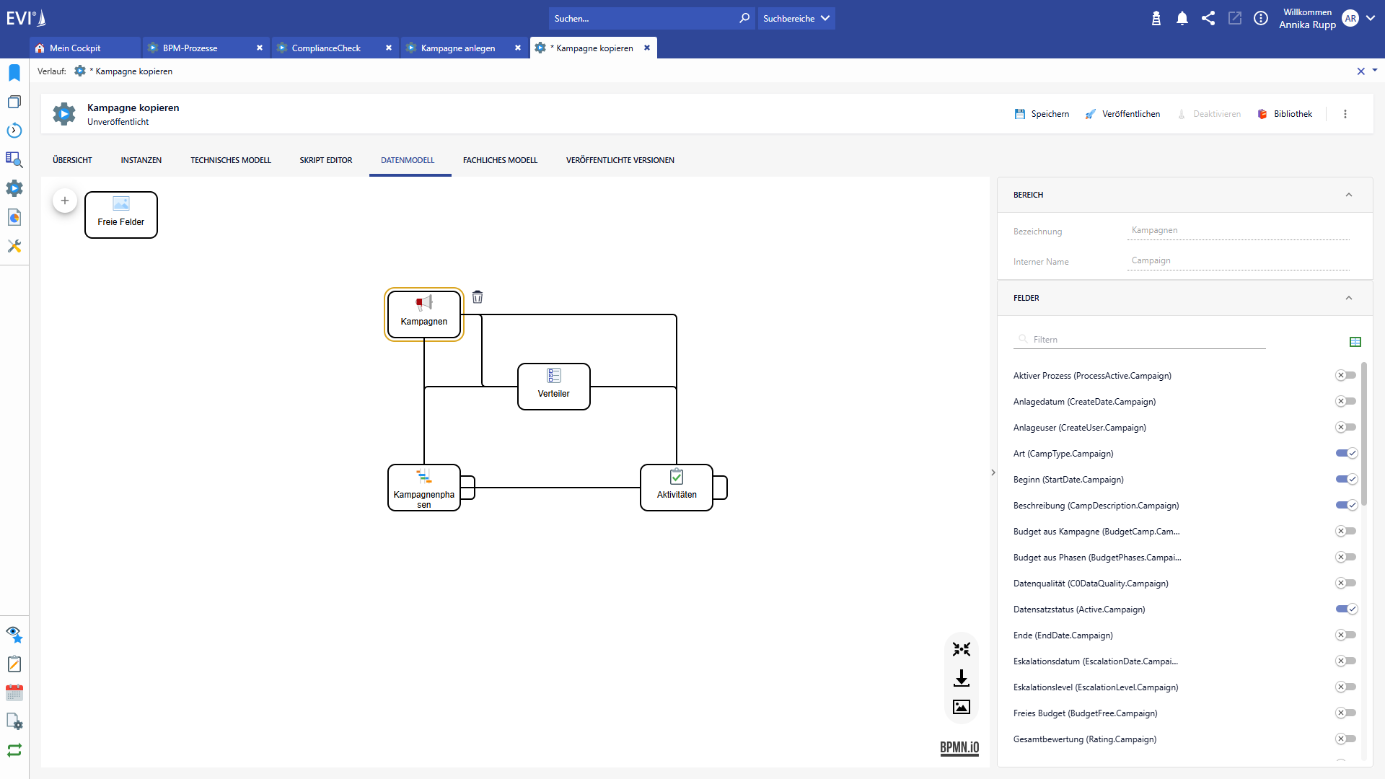Collapse the BEREICH section
This screenshot has width=1385, height=779.
[1348, 195]
